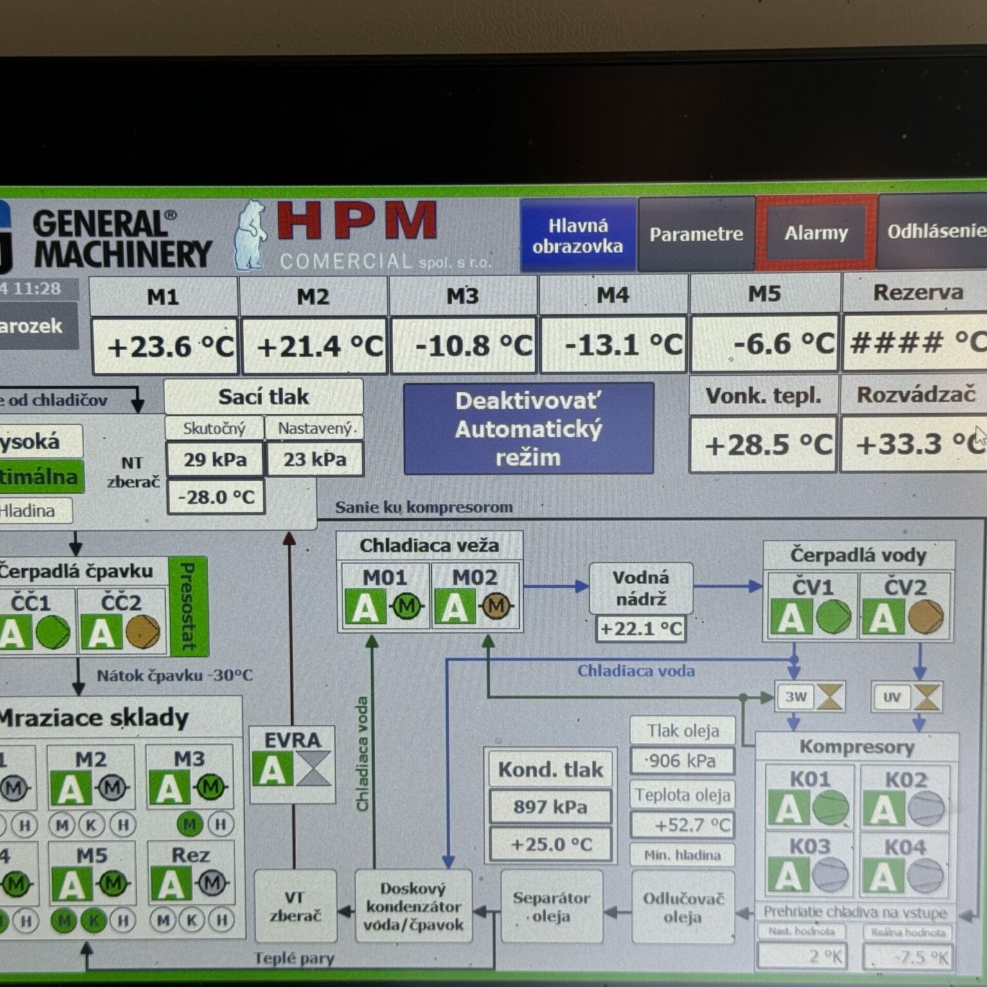The width and height of the screenshot is (987, 987).
Task: Click the M01 cooling tower motor icon
Action: coord(407,606)
